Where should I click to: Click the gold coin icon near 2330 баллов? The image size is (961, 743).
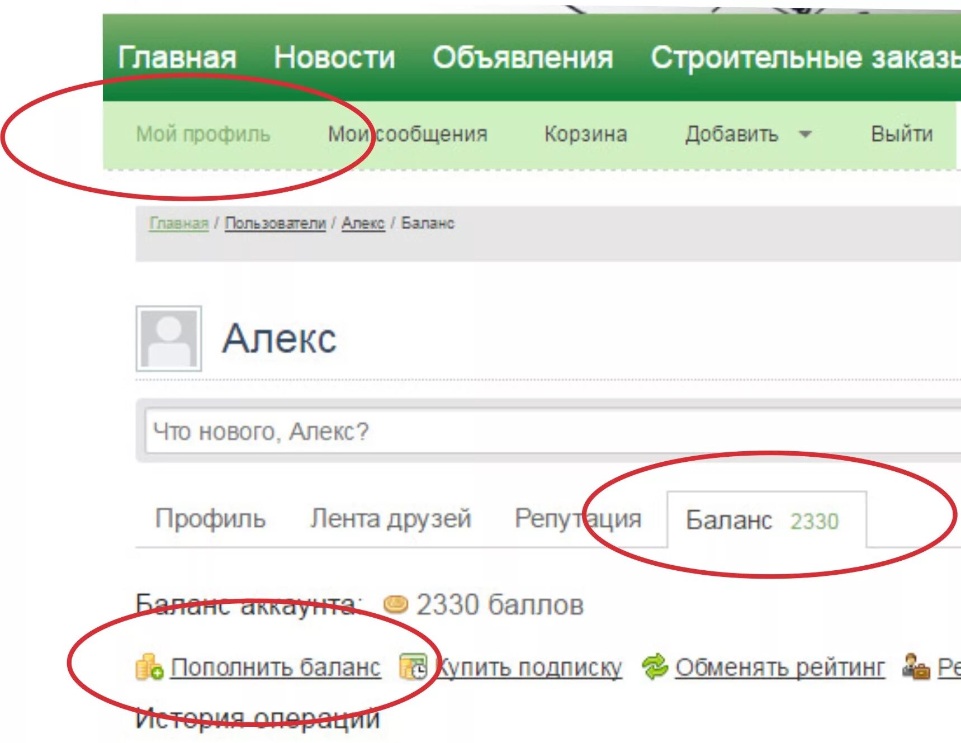(396, 604)
